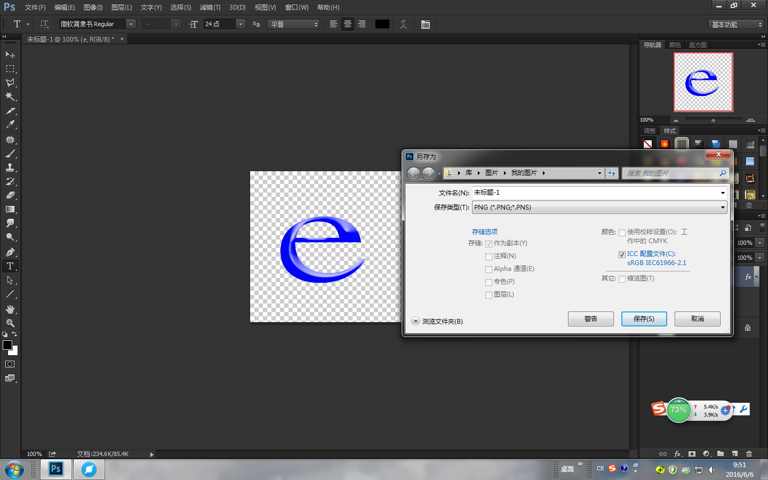Select the Eyedropper tool

click(x=10, y=125)
